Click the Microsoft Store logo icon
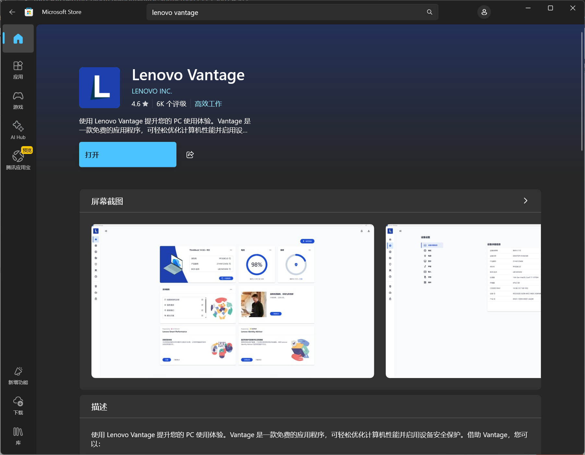 (29, 12)
